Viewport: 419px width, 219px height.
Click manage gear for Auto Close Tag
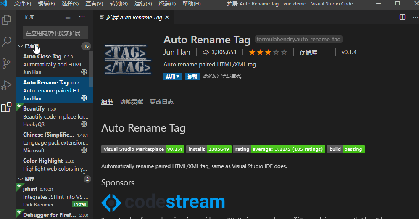[84, 72]
